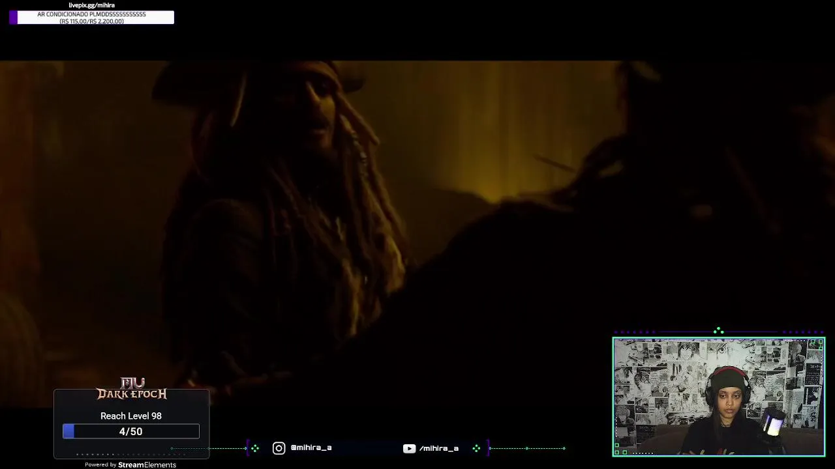Click the @mihira_a Instagram handle
This screenshot has width=835, height=469.
click(311, 448)
